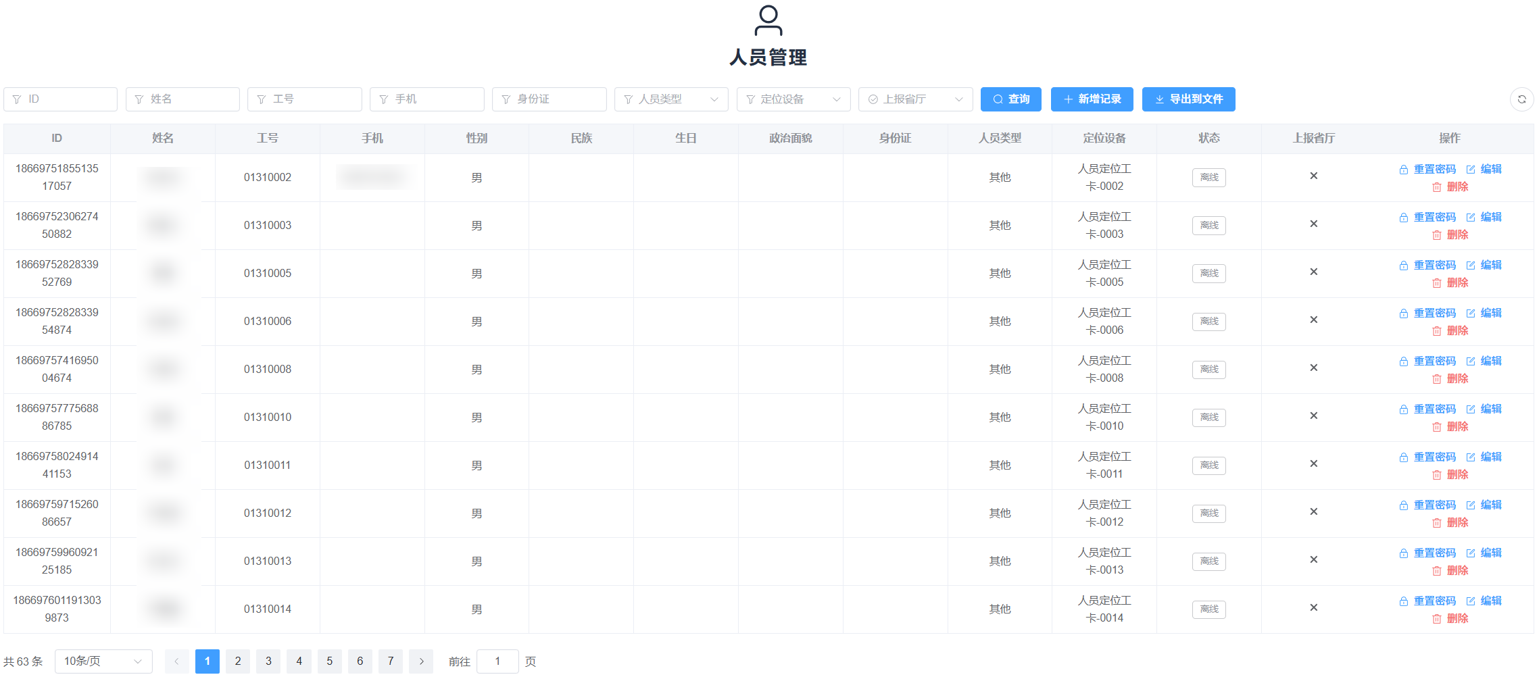The height and width of the screenshot is (677, 1539).
Task: Click lock icon in row 01310008
Action: click(1403, 361)
